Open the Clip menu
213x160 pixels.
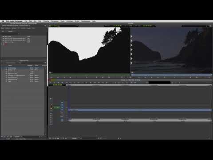[x=39, y=21]
